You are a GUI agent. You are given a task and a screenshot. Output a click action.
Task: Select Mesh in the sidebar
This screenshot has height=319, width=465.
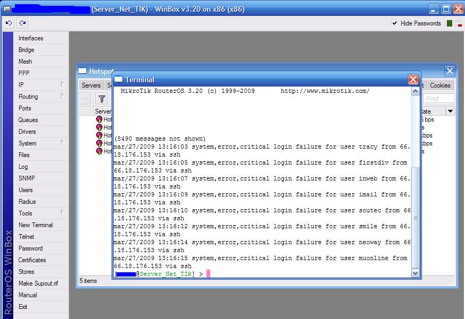coord(25,62)
